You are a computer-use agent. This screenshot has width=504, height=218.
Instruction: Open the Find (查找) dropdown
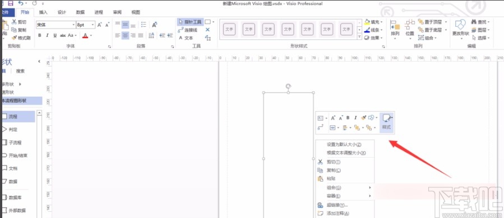[x=480, y=22]
